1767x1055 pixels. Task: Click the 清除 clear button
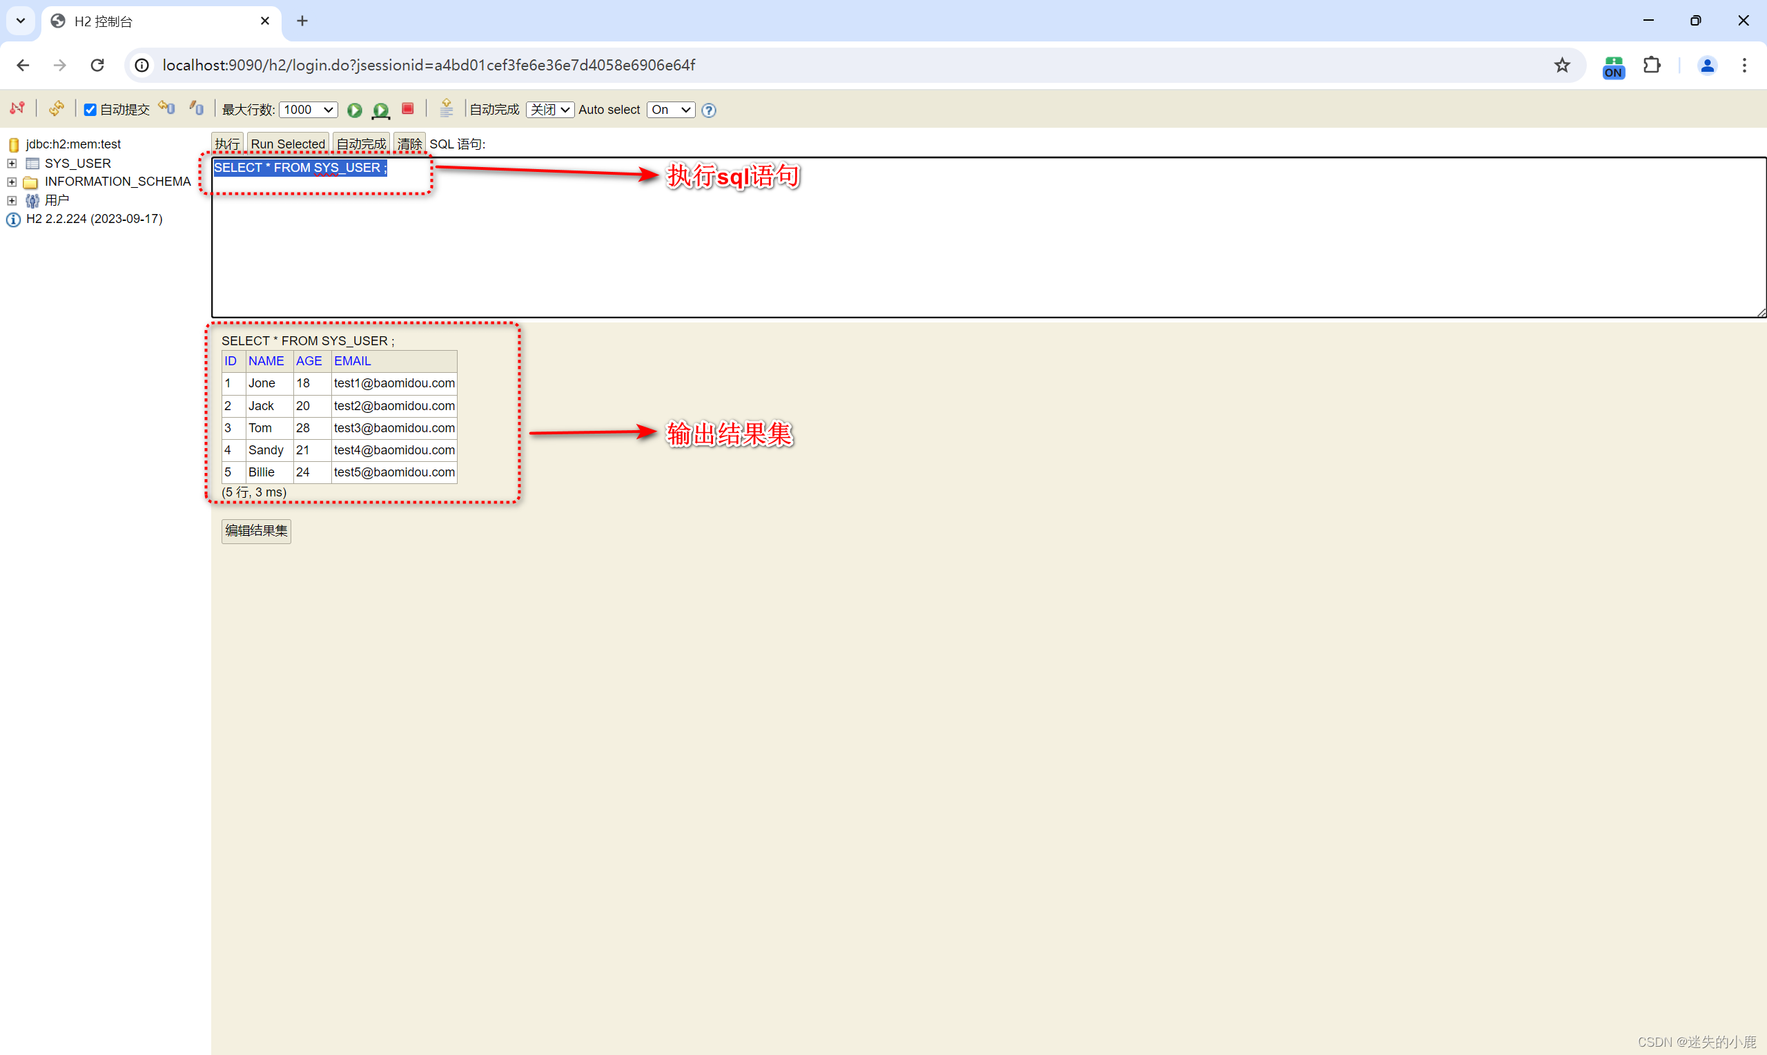pos(409,143)
